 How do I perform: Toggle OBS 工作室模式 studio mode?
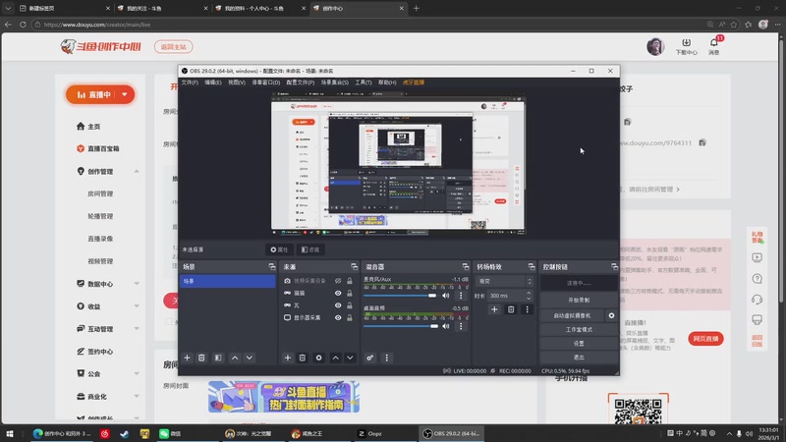579,330
